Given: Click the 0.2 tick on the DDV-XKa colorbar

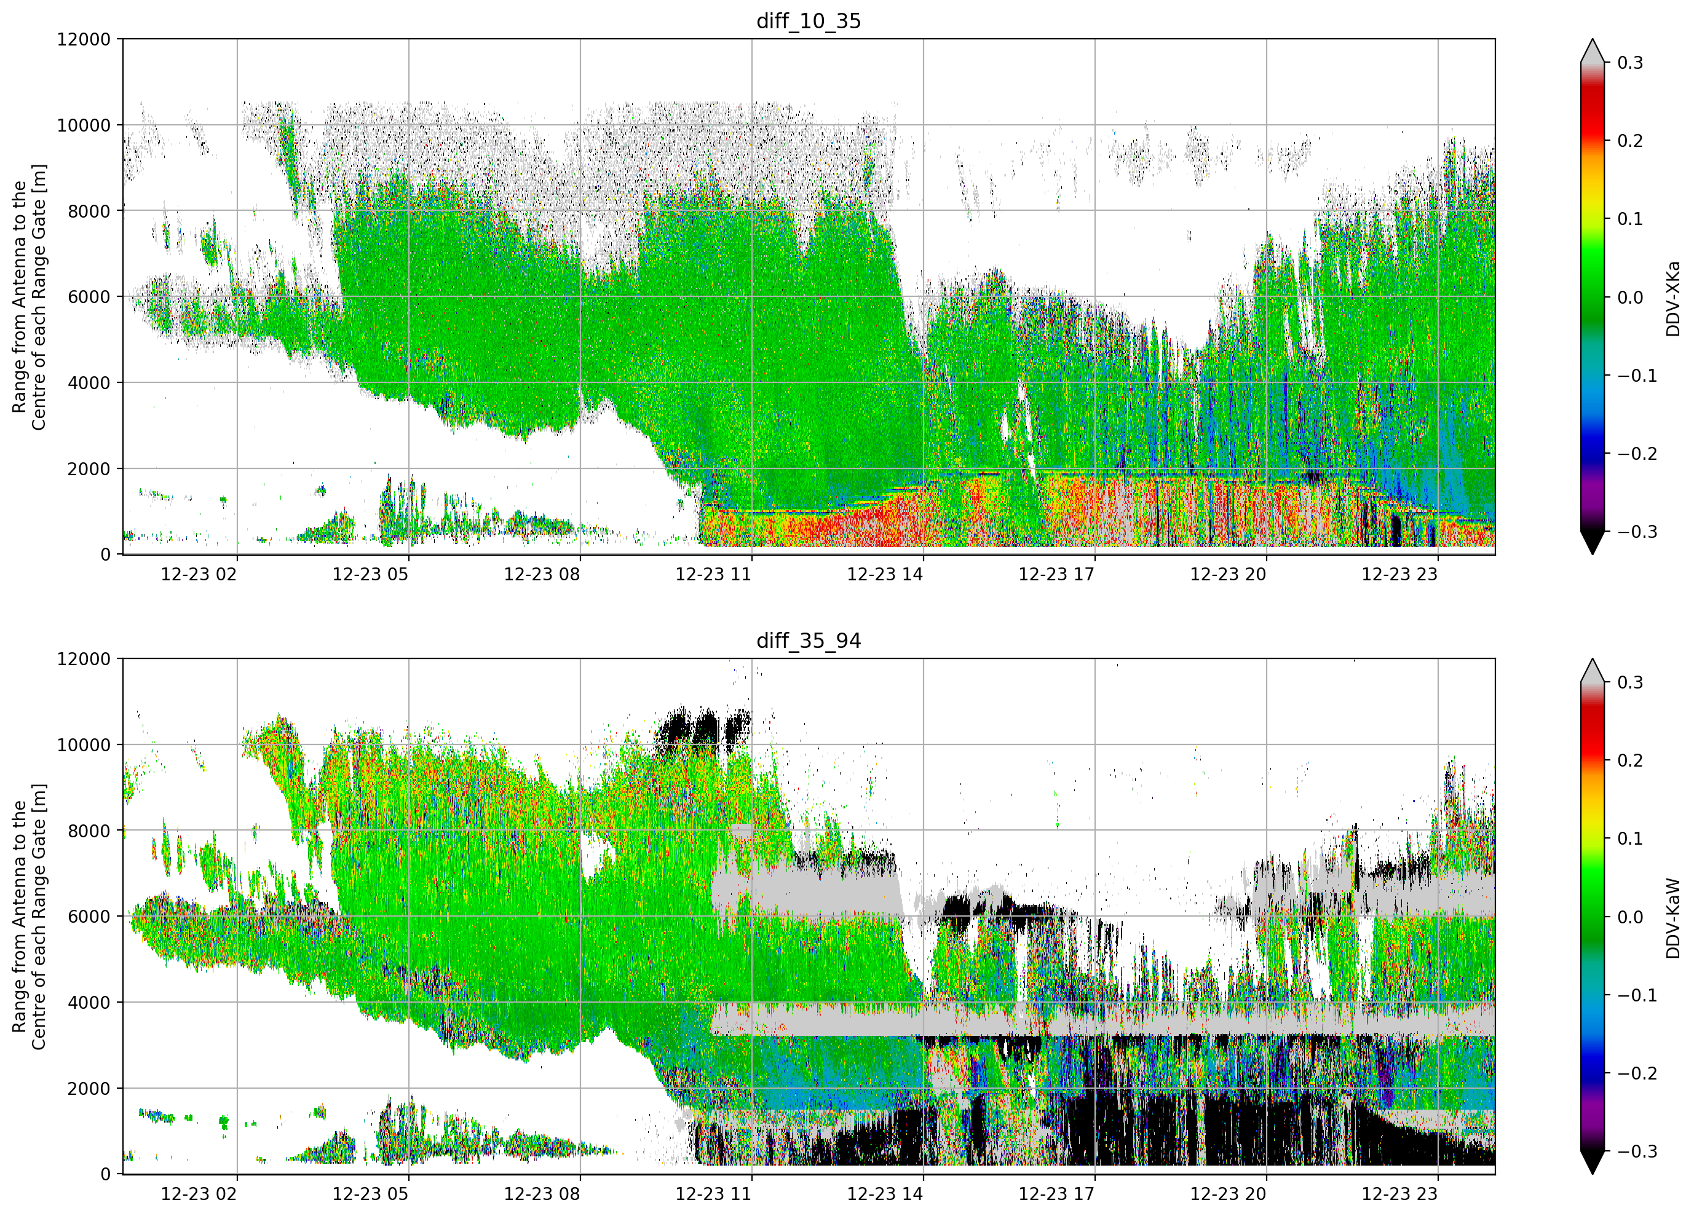Looking at the screenshot, I should pyautogui.click(x=1631, y=141).
